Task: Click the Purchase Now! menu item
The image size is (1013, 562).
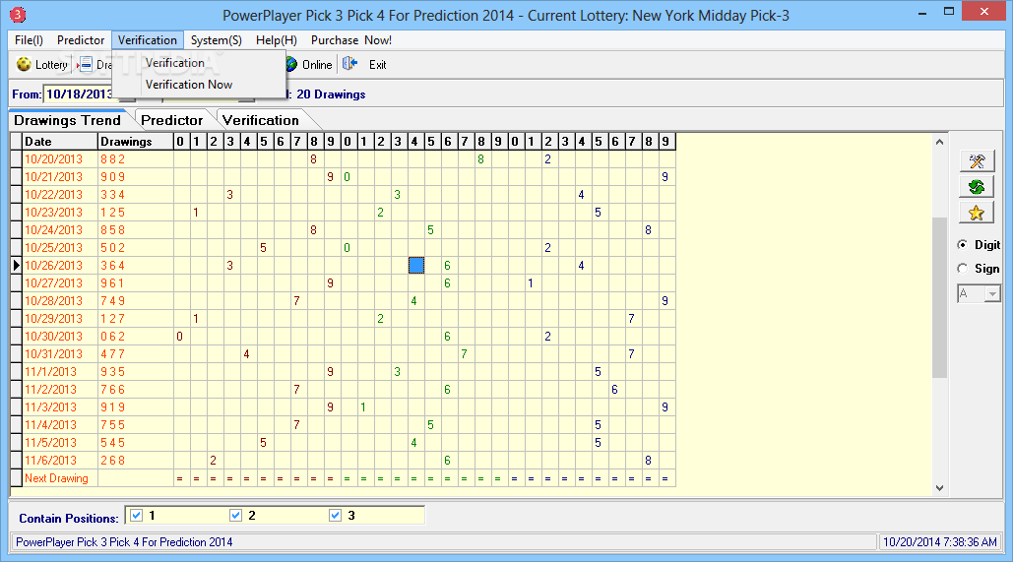Action: (350, 40)
